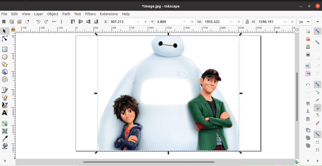Screen dimensions: 322x166
Task: Open the Edit menu
Action: pos(14,14)
